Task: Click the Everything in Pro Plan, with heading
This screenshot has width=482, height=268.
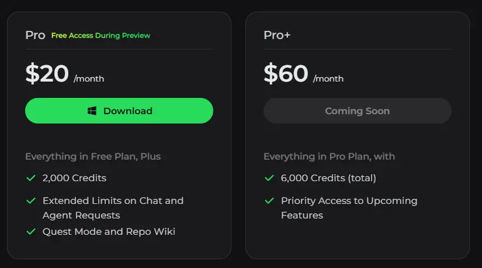Action: click(330, 157)
